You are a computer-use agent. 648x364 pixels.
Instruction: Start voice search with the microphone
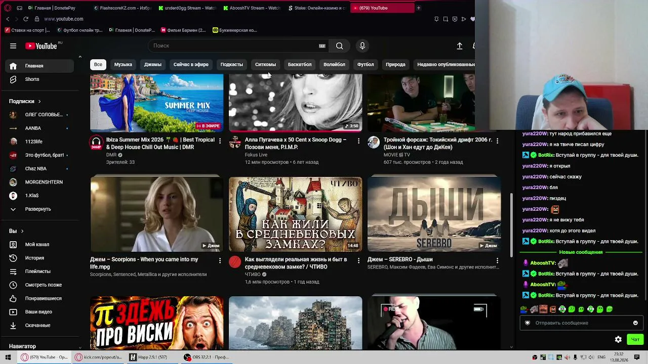click(x=362, y=46)
